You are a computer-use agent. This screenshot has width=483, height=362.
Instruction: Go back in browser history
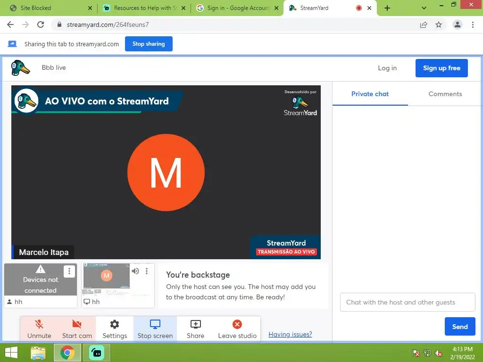tap(10, 25)
